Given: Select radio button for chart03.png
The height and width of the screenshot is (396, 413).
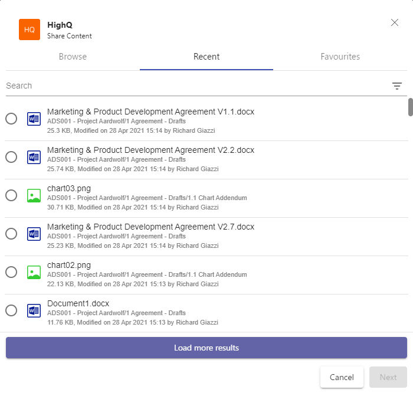Looking at the screenshot, I should point(11,195).
